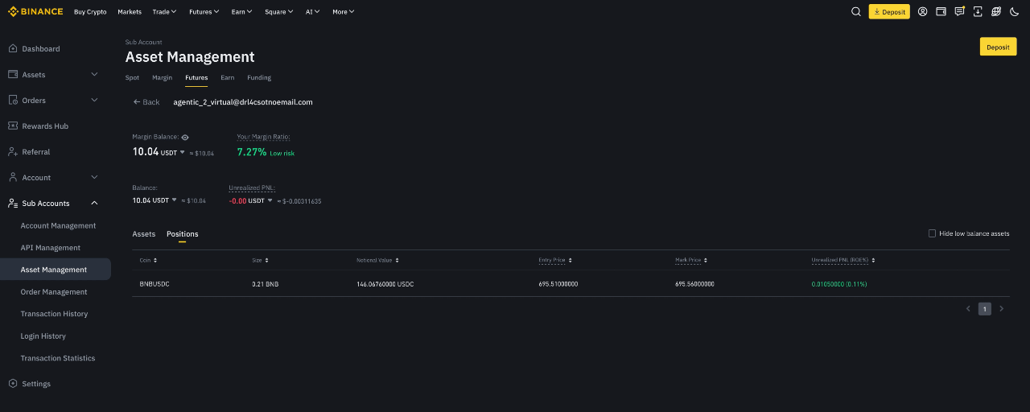This screenshot has width=1030, height=412.
Task: Click the Rewards Hub icon in sidebar
Action: click(13, 126)
